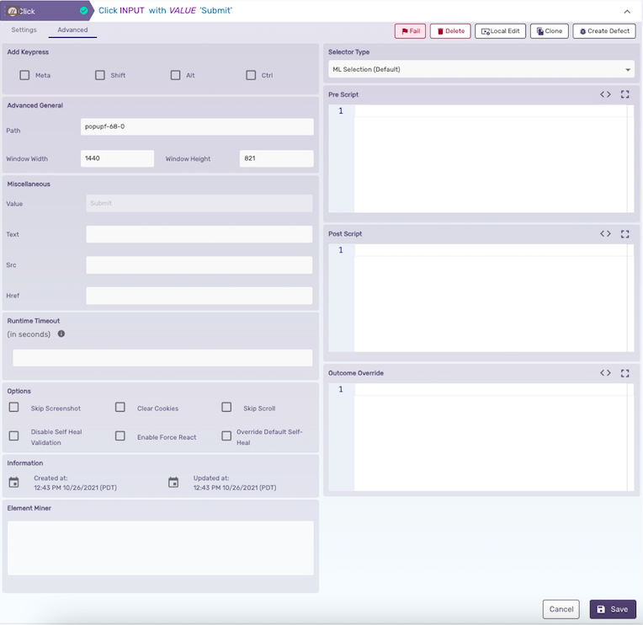The width and height of the screenshot is (643, 625).
Task: Click the Window Height field
Action: tap(276, 158)
